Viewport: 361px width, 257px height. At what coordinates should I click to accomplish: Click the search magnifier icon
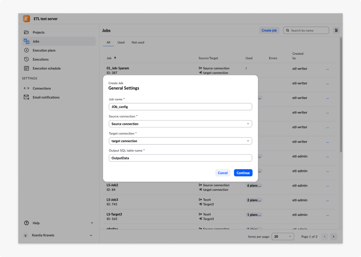coord(287,30)
